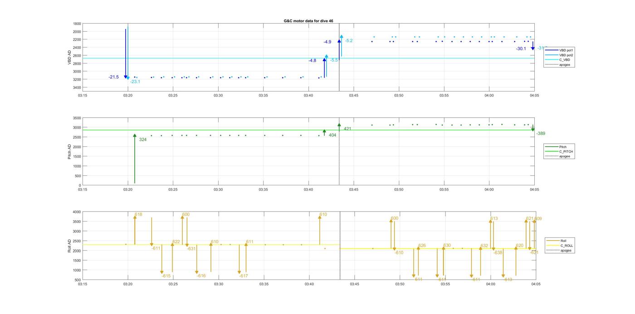Click the '-631' roll data label
Image resolution: width=635 pixels, height=314 pixels.
point(191,248)
